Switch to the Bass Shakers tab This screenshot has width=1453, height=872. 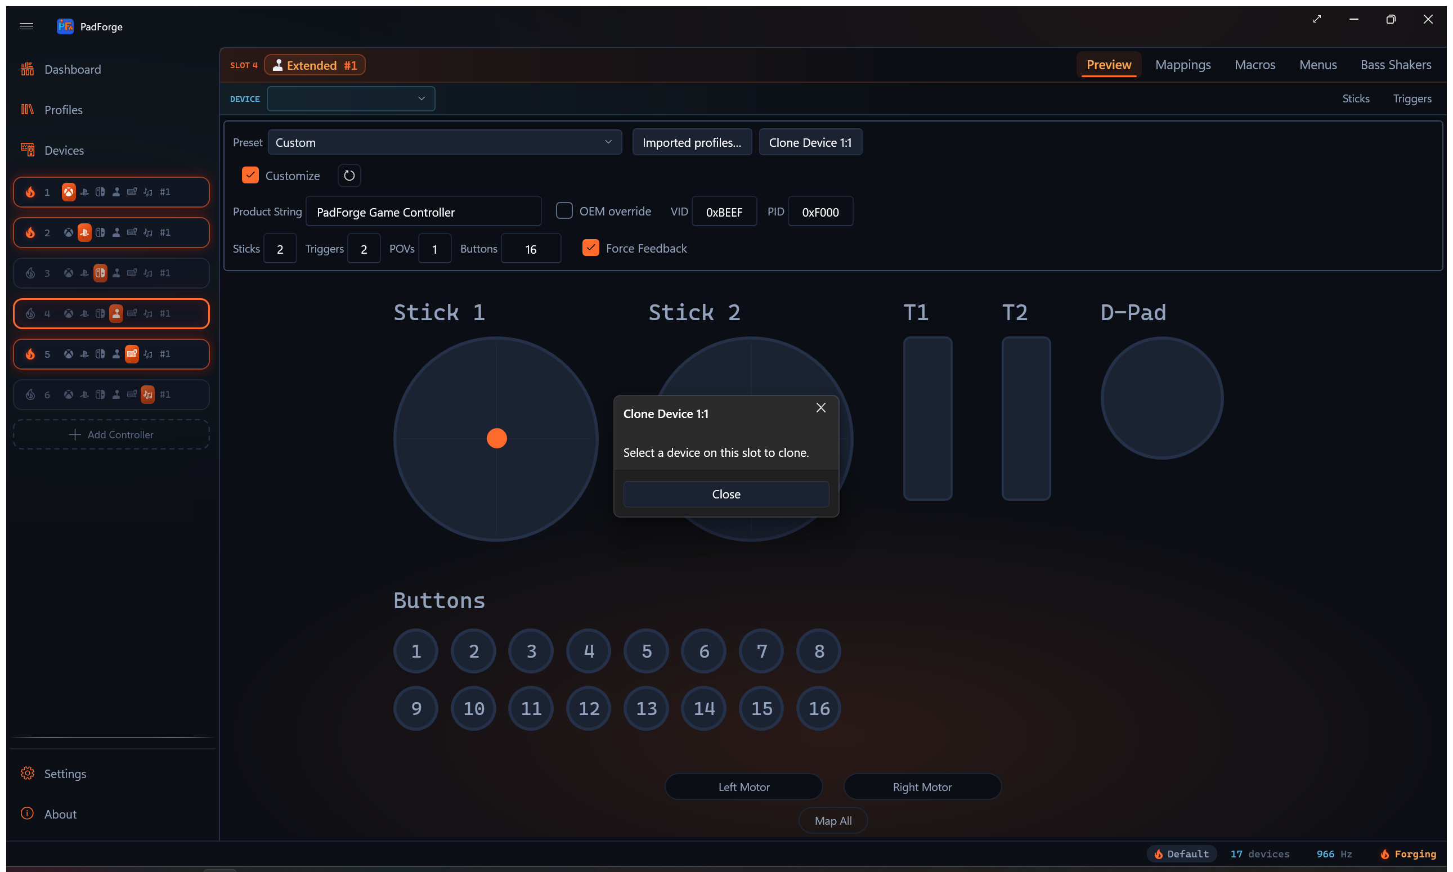tap(1396, 65)
